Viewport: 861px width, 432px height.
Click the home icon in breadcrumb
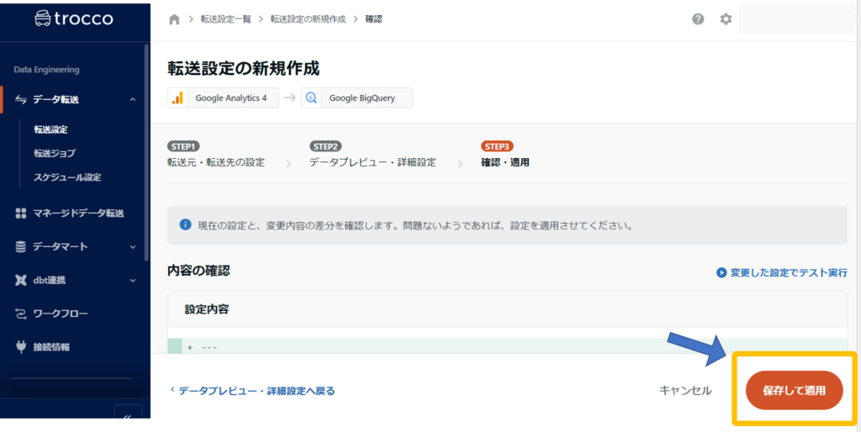tap(175, 19)
